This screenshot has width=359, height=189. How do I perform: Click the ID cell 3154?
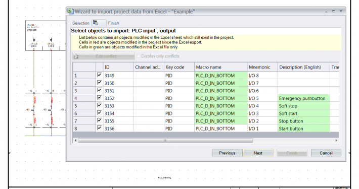tap(118, 113)
